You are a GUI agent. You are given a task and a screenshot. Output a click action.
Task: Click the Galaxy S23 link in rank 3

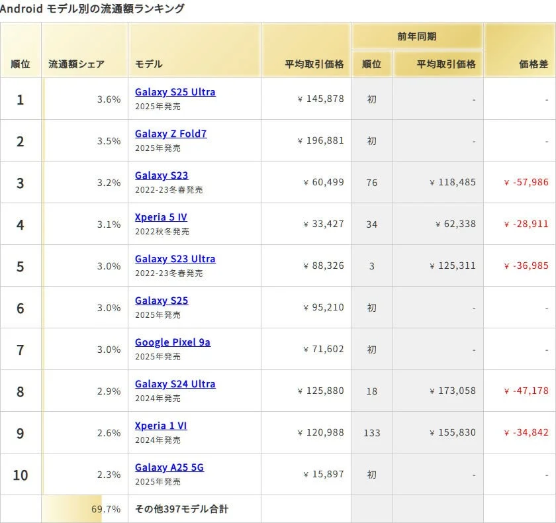[161, 175]
